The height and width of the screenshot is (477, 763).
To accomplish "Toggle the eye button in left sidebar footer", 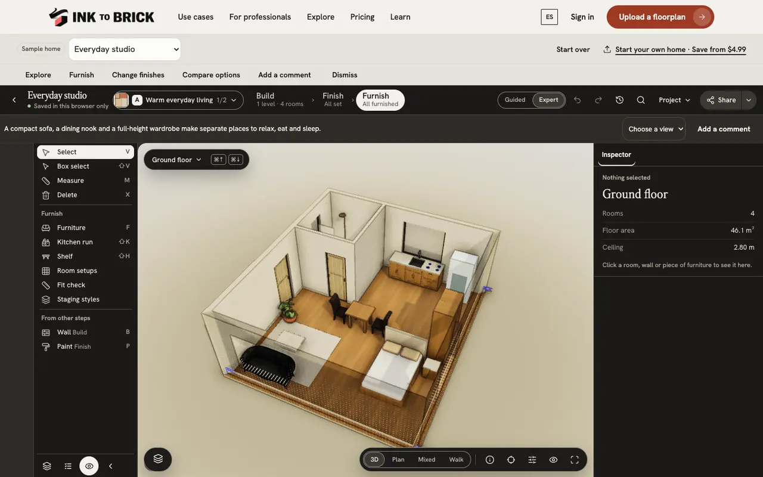I will 89,466.
